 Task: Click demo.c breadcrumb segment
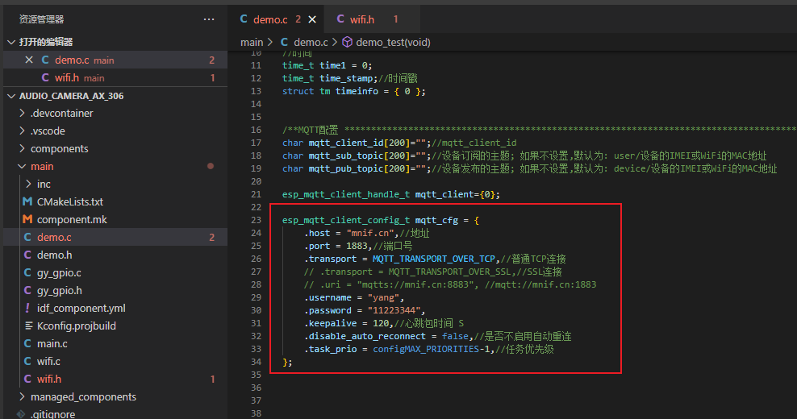click(311, 42)
